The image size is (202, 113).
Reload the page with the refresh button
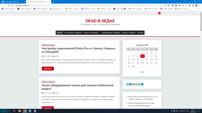[x=9, y=5]
